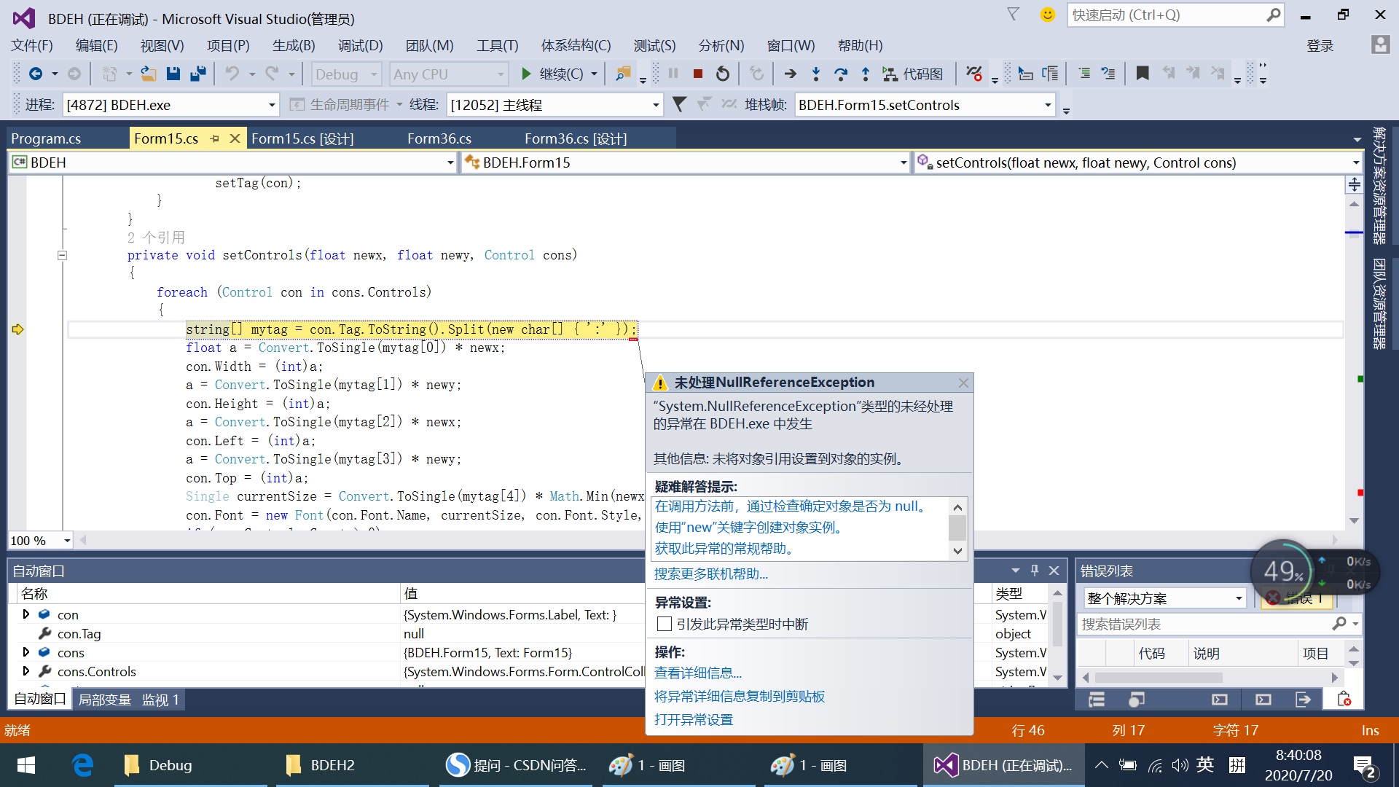Save the current file with the disk icon
Image resolution: width=1399 pixels, height=787 pixels.
pos(173,74)
